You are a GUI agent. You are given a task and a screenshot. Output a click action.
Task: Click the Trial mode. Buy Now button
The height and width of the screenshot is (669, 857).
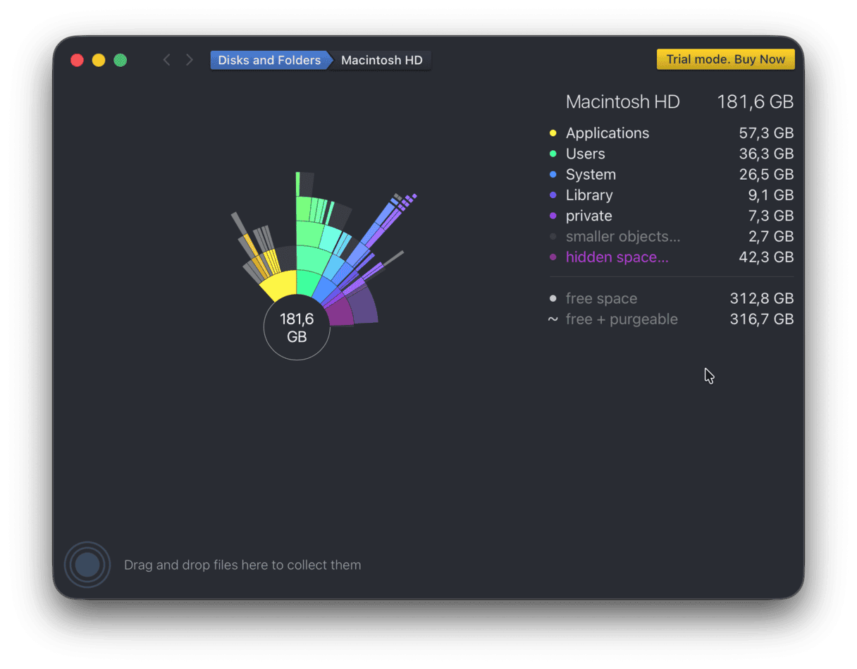tap(725, 59)
